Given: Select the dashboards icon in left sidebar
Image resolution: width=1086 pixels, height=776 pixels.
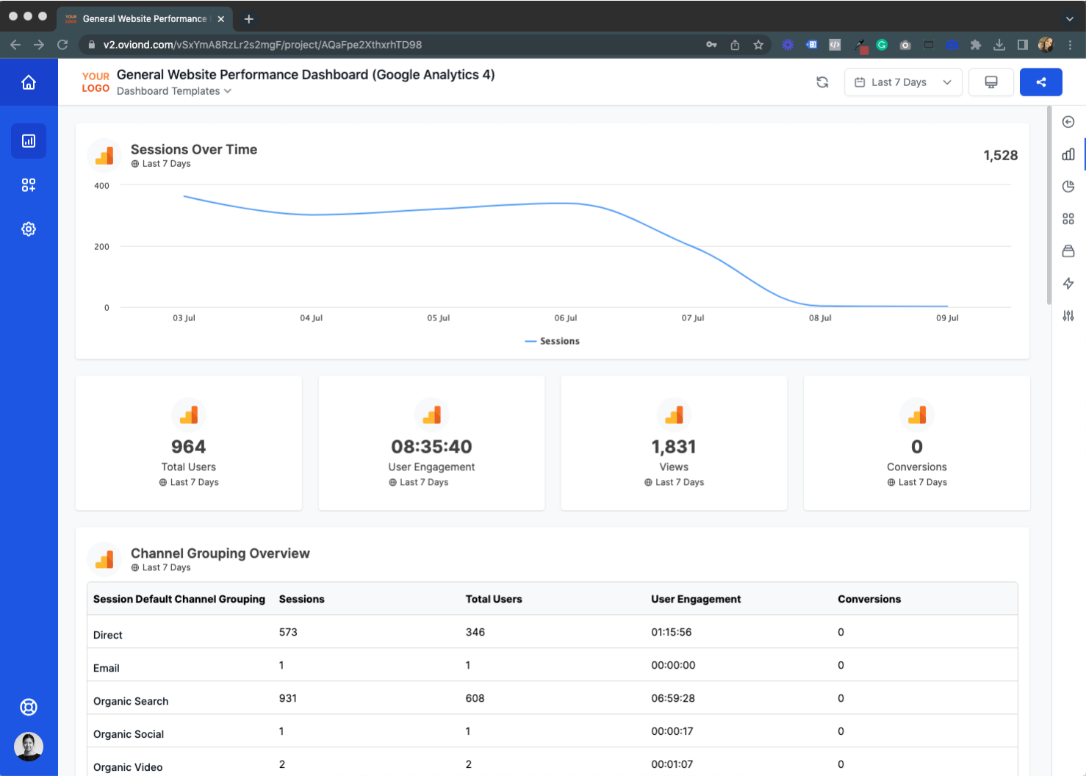Looking at the screenshot, I should click(29, 140).
